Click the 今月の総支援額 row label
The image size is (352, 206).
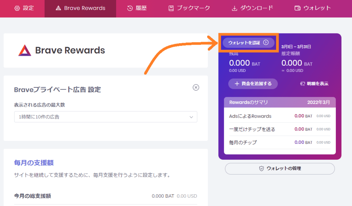32,196
